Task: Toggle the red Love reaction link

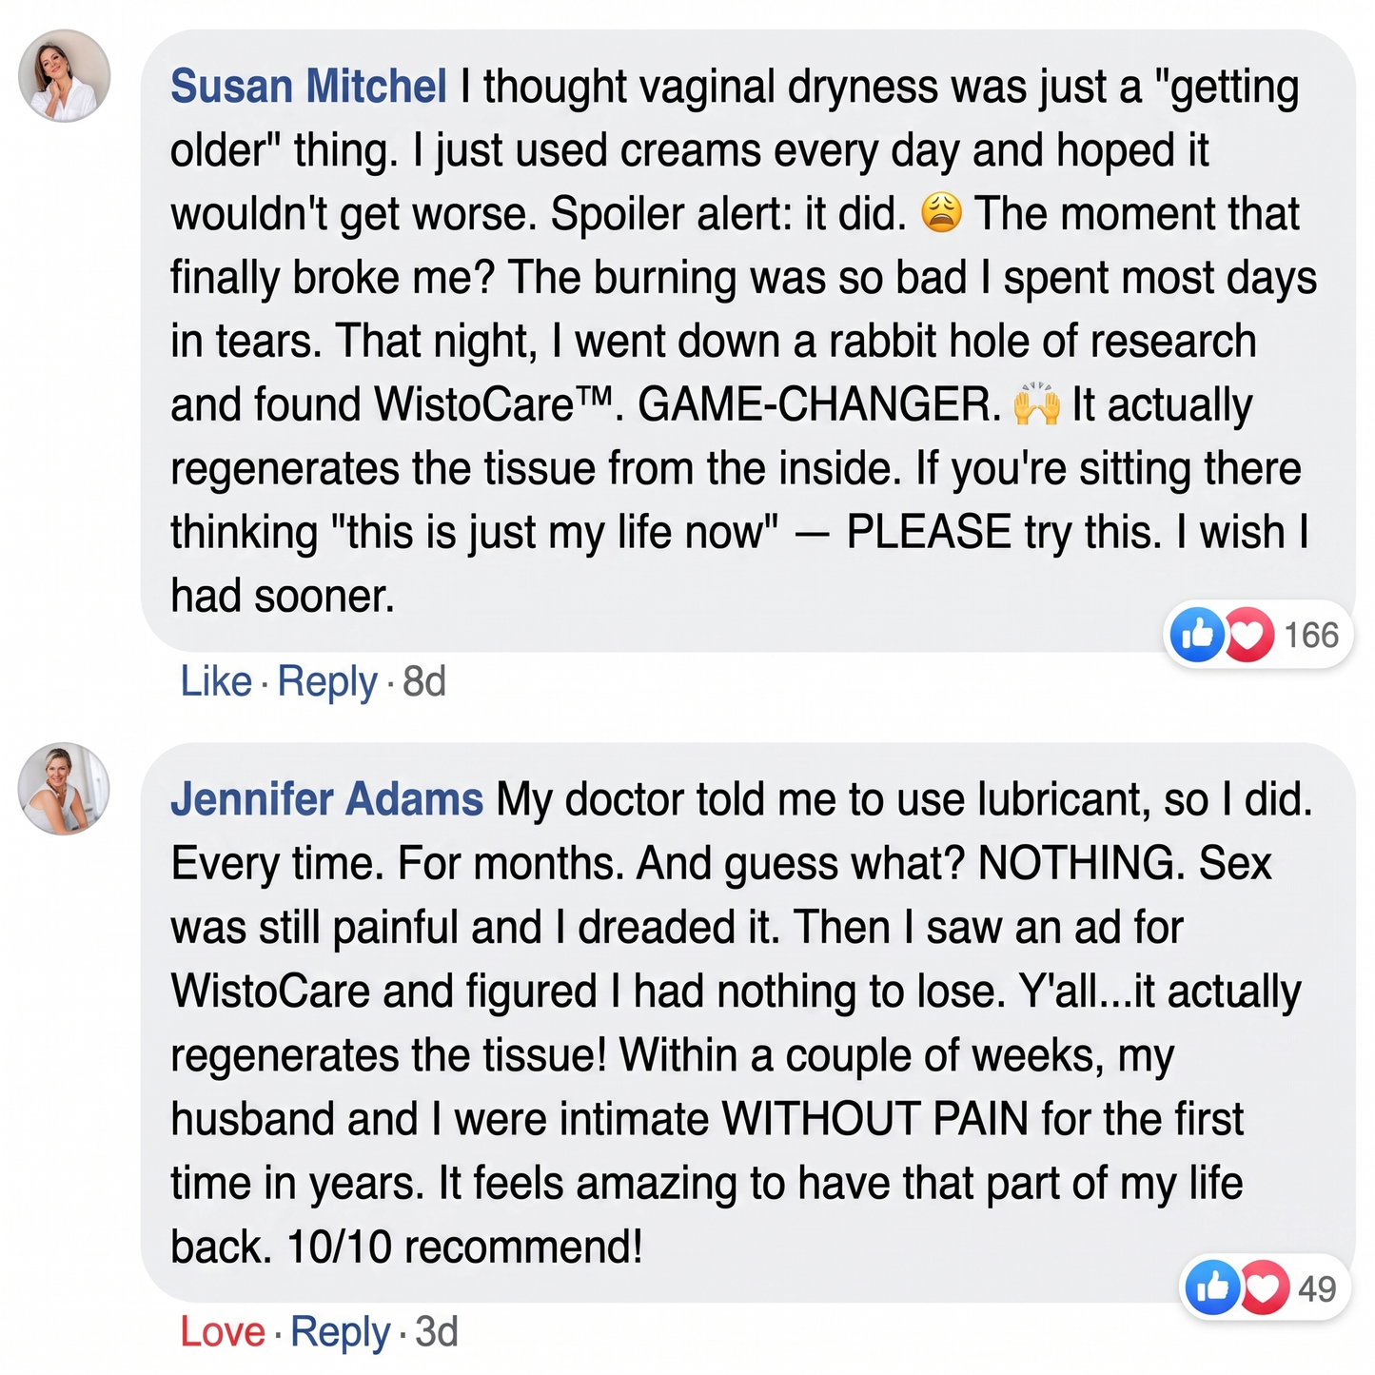Action: pos(223,1332)
